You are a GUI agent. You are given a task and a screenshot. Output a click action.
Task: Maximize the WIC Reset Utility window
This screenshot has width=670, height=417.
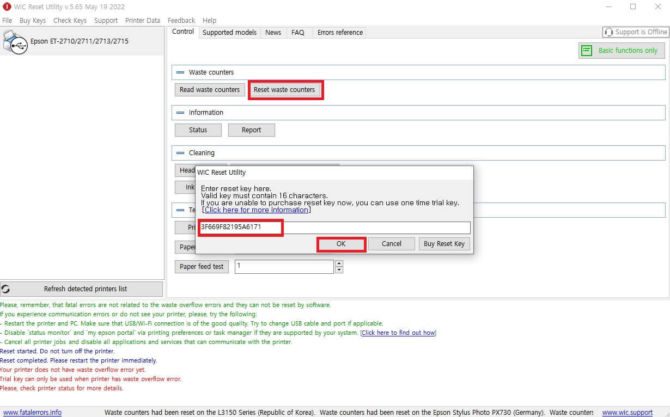(633, 7)
